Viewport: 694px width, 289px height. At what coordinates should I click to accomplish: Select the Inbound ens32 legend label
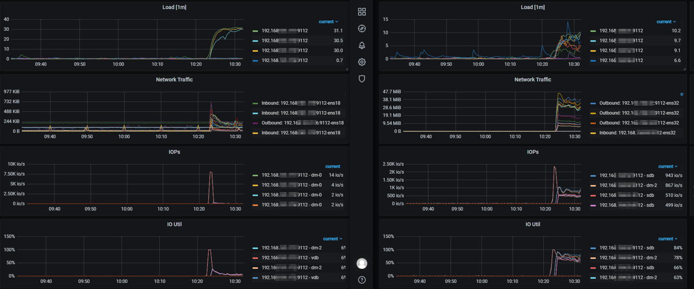click(x=637, y=133)
